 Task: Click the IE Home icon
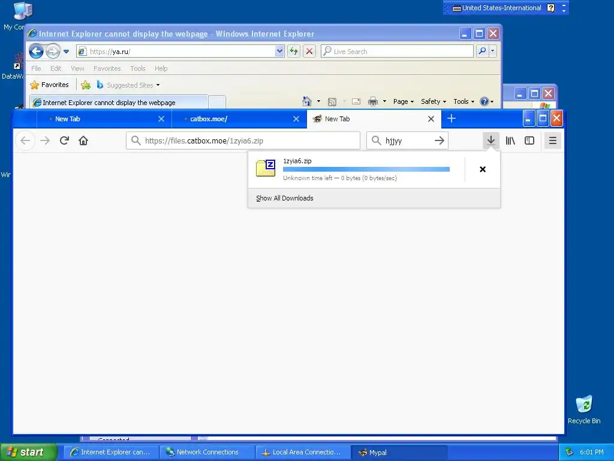tap(307, 101)
